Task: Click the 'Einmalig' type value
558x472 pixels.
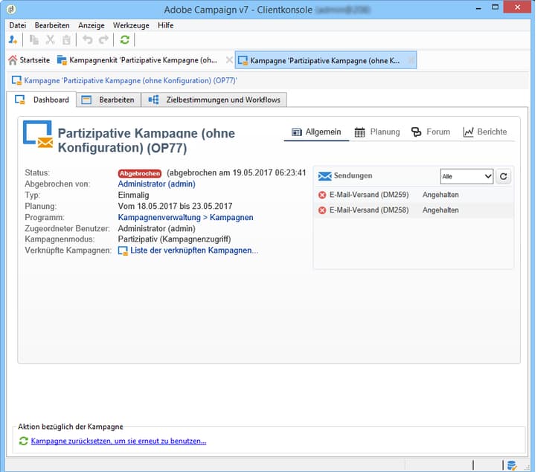Action: pyautogui.click(x=133, y=195)
